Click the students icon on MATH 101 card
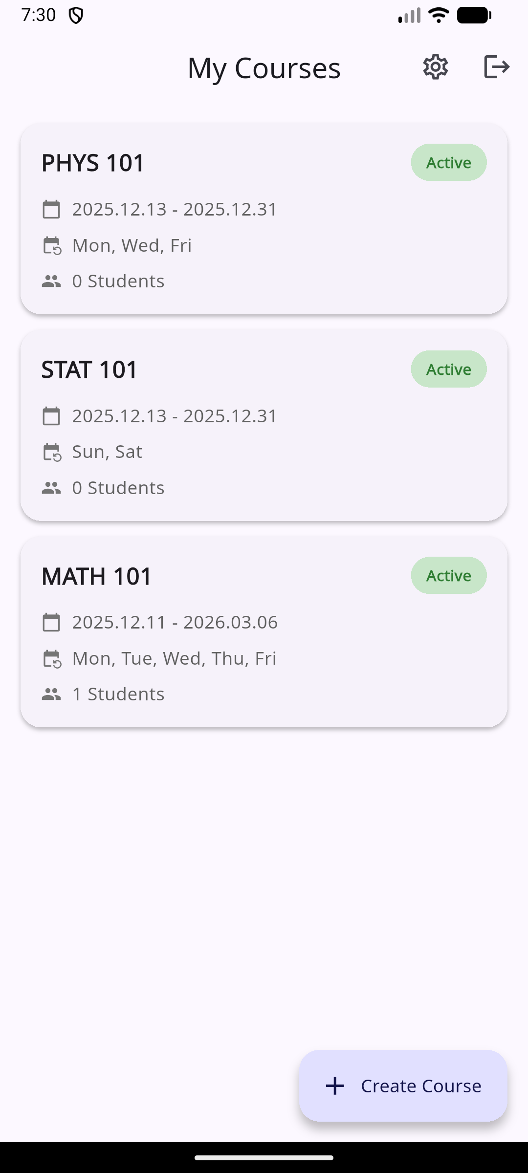The height and width of the screenshot is (1173, 528). pos(51,693)
